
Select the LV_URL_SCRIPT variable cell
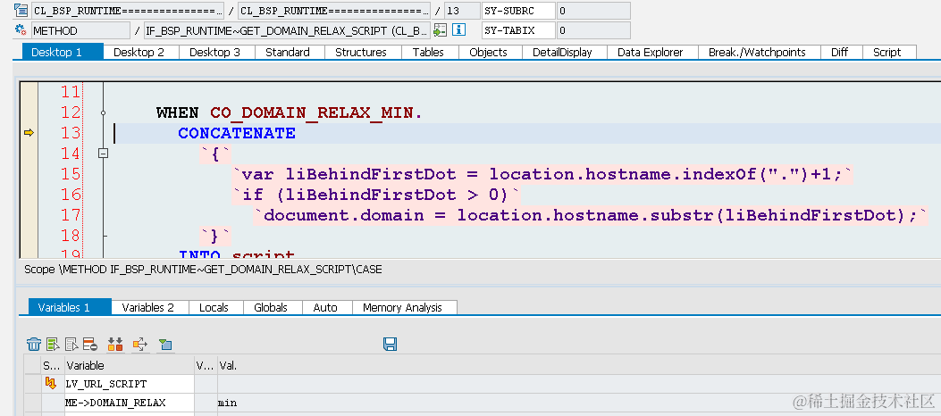(129, 384)
